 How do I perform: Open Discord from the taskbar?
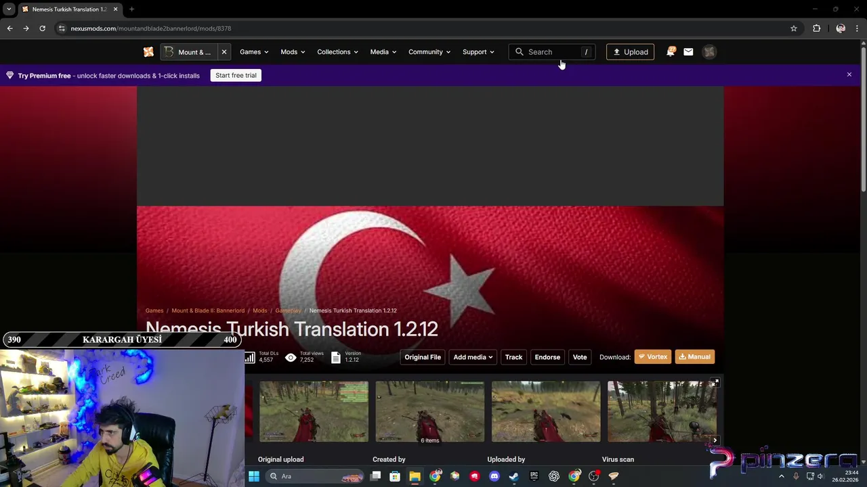(x=494, y=476)
